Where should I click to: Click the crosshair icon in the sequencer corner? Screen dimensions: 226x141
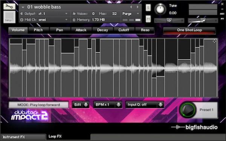[x=214, y=41]
